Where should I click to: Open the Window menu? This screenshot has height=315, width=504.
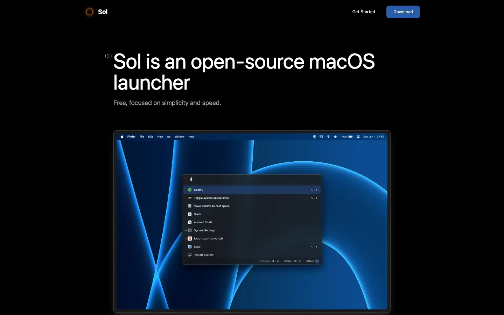click(x=180, y=137)
